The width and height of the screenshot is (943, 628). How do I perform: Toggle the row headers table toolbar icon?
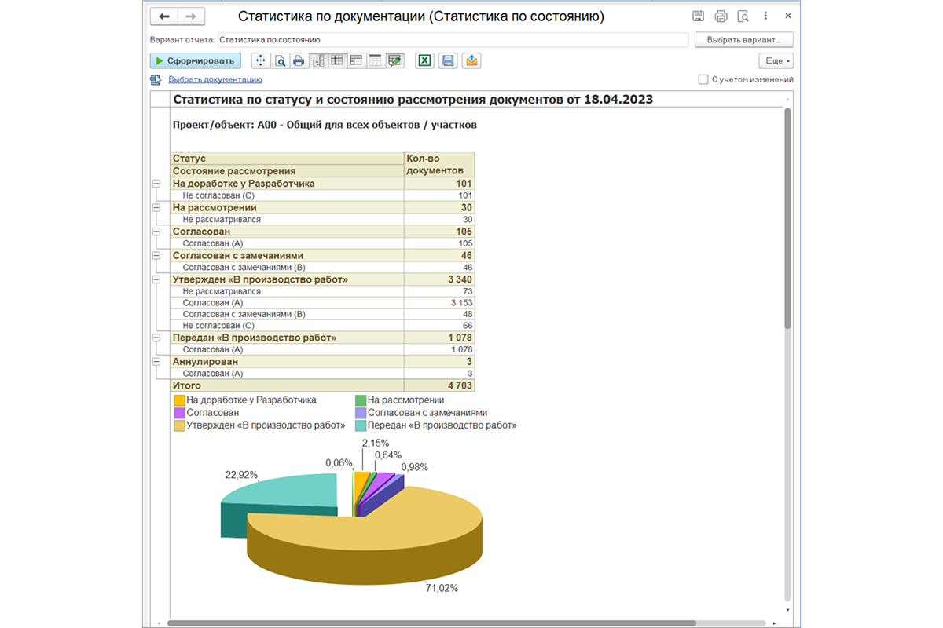tap(356, 60)
